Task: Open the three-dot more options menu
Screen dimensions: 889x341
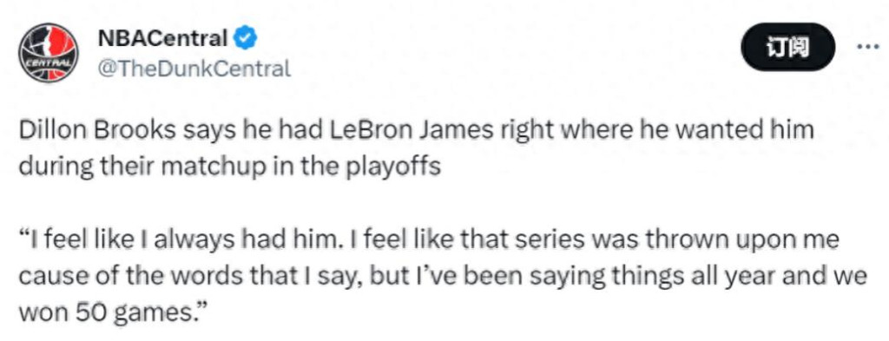Action: [x=867, y=47]
